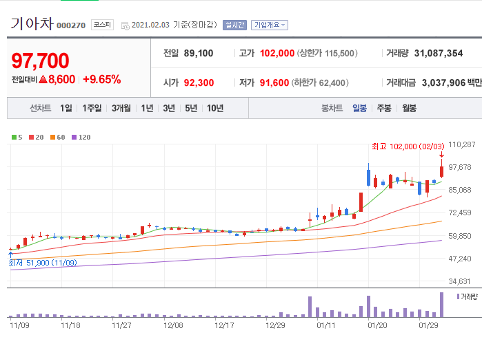
Task: Click the 110,287 price axis label
Action: pos(462,144)
